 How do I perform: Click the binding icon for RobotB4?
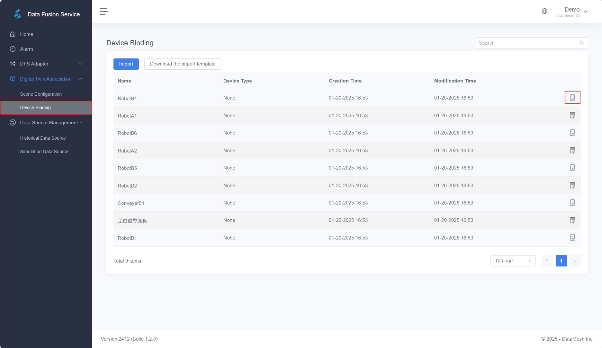click(572, 98)
